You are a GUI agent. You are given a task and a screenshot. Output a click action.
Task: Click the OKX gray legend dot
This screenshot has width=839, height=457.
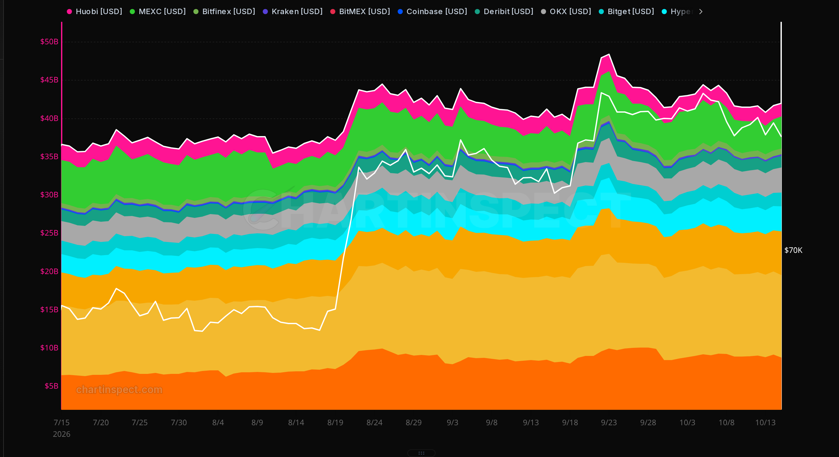pyautogui.click(x=543, y=12)
